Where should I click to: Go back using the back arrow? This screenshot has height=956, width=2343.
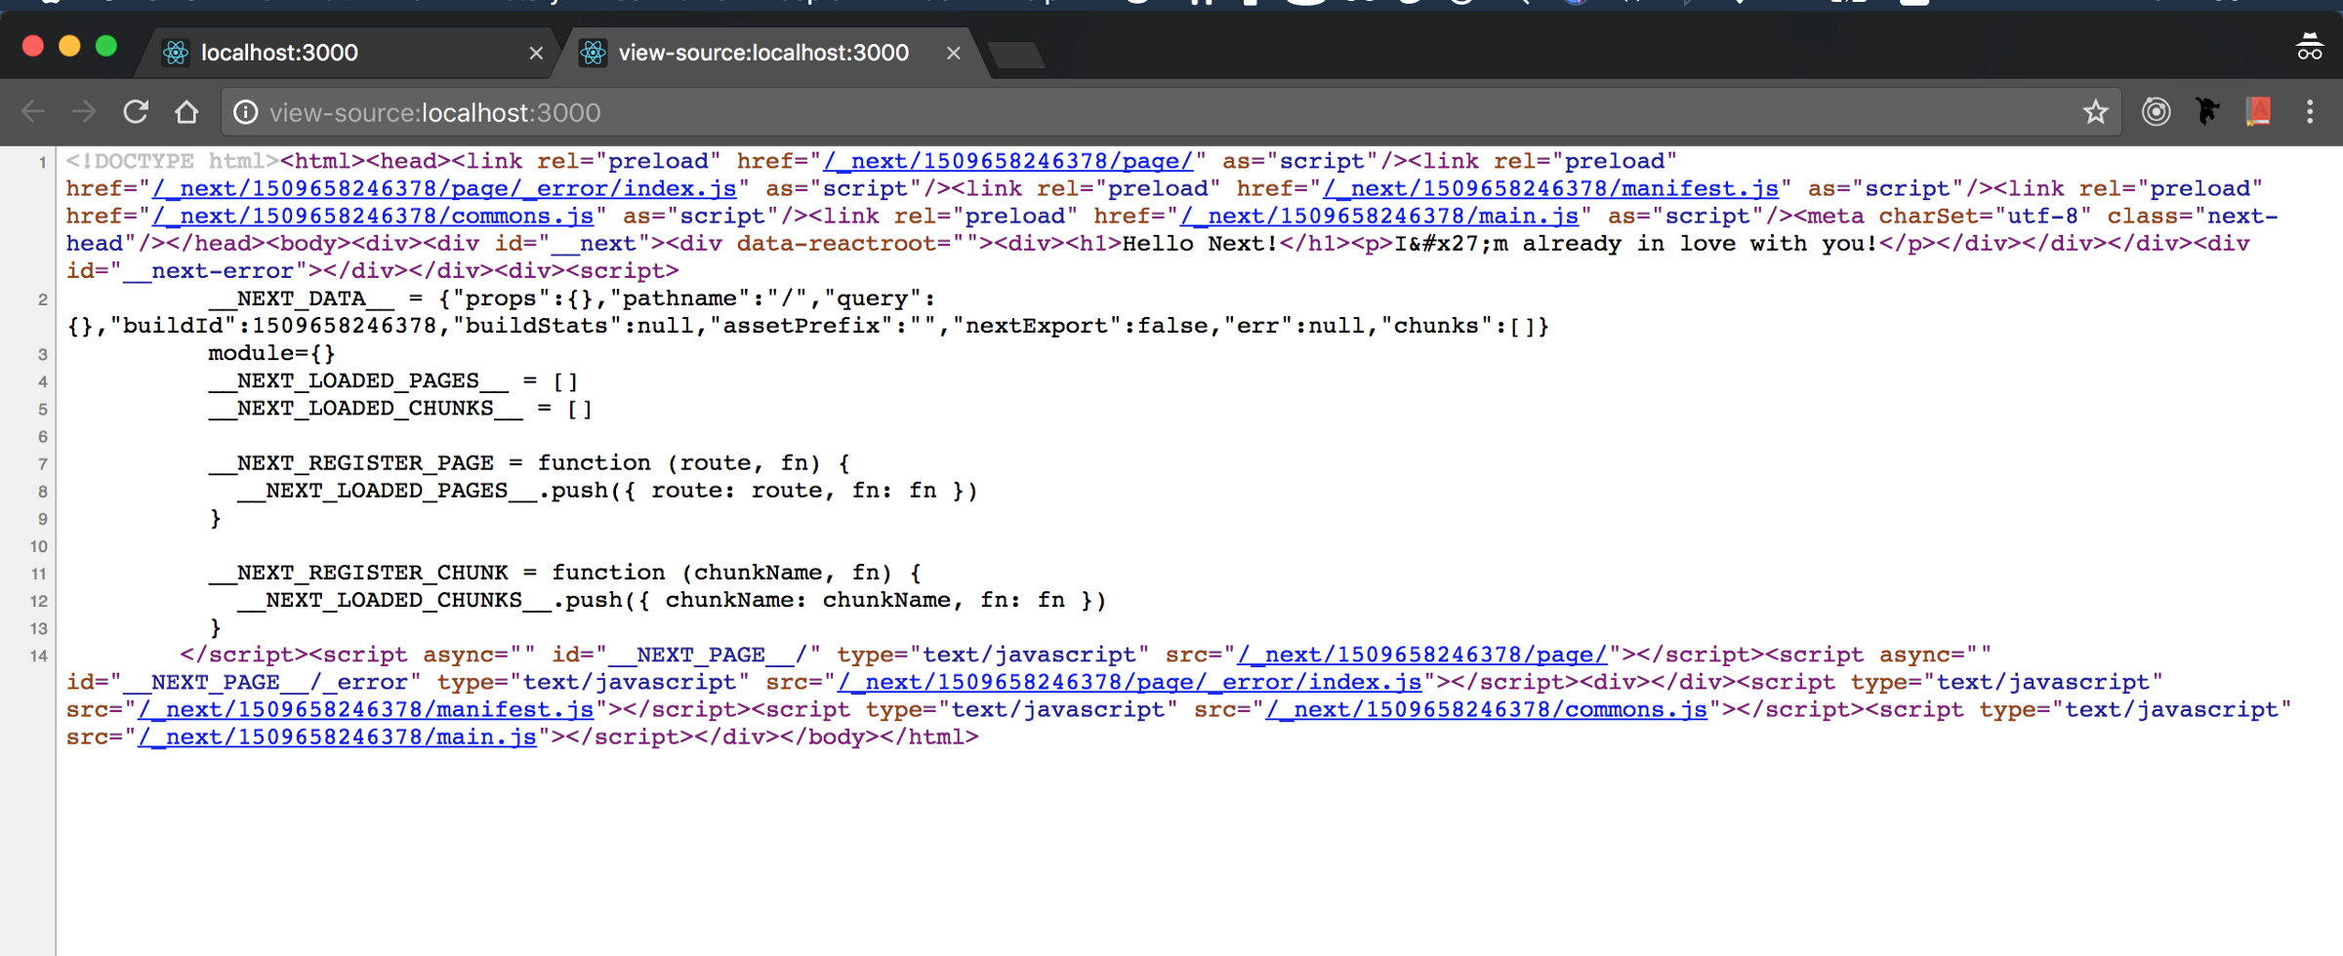[33, 112]
